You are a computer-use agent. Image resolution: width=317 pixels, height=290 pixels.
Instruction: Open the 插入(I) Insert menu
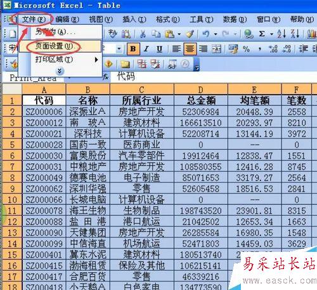[134, 20]
